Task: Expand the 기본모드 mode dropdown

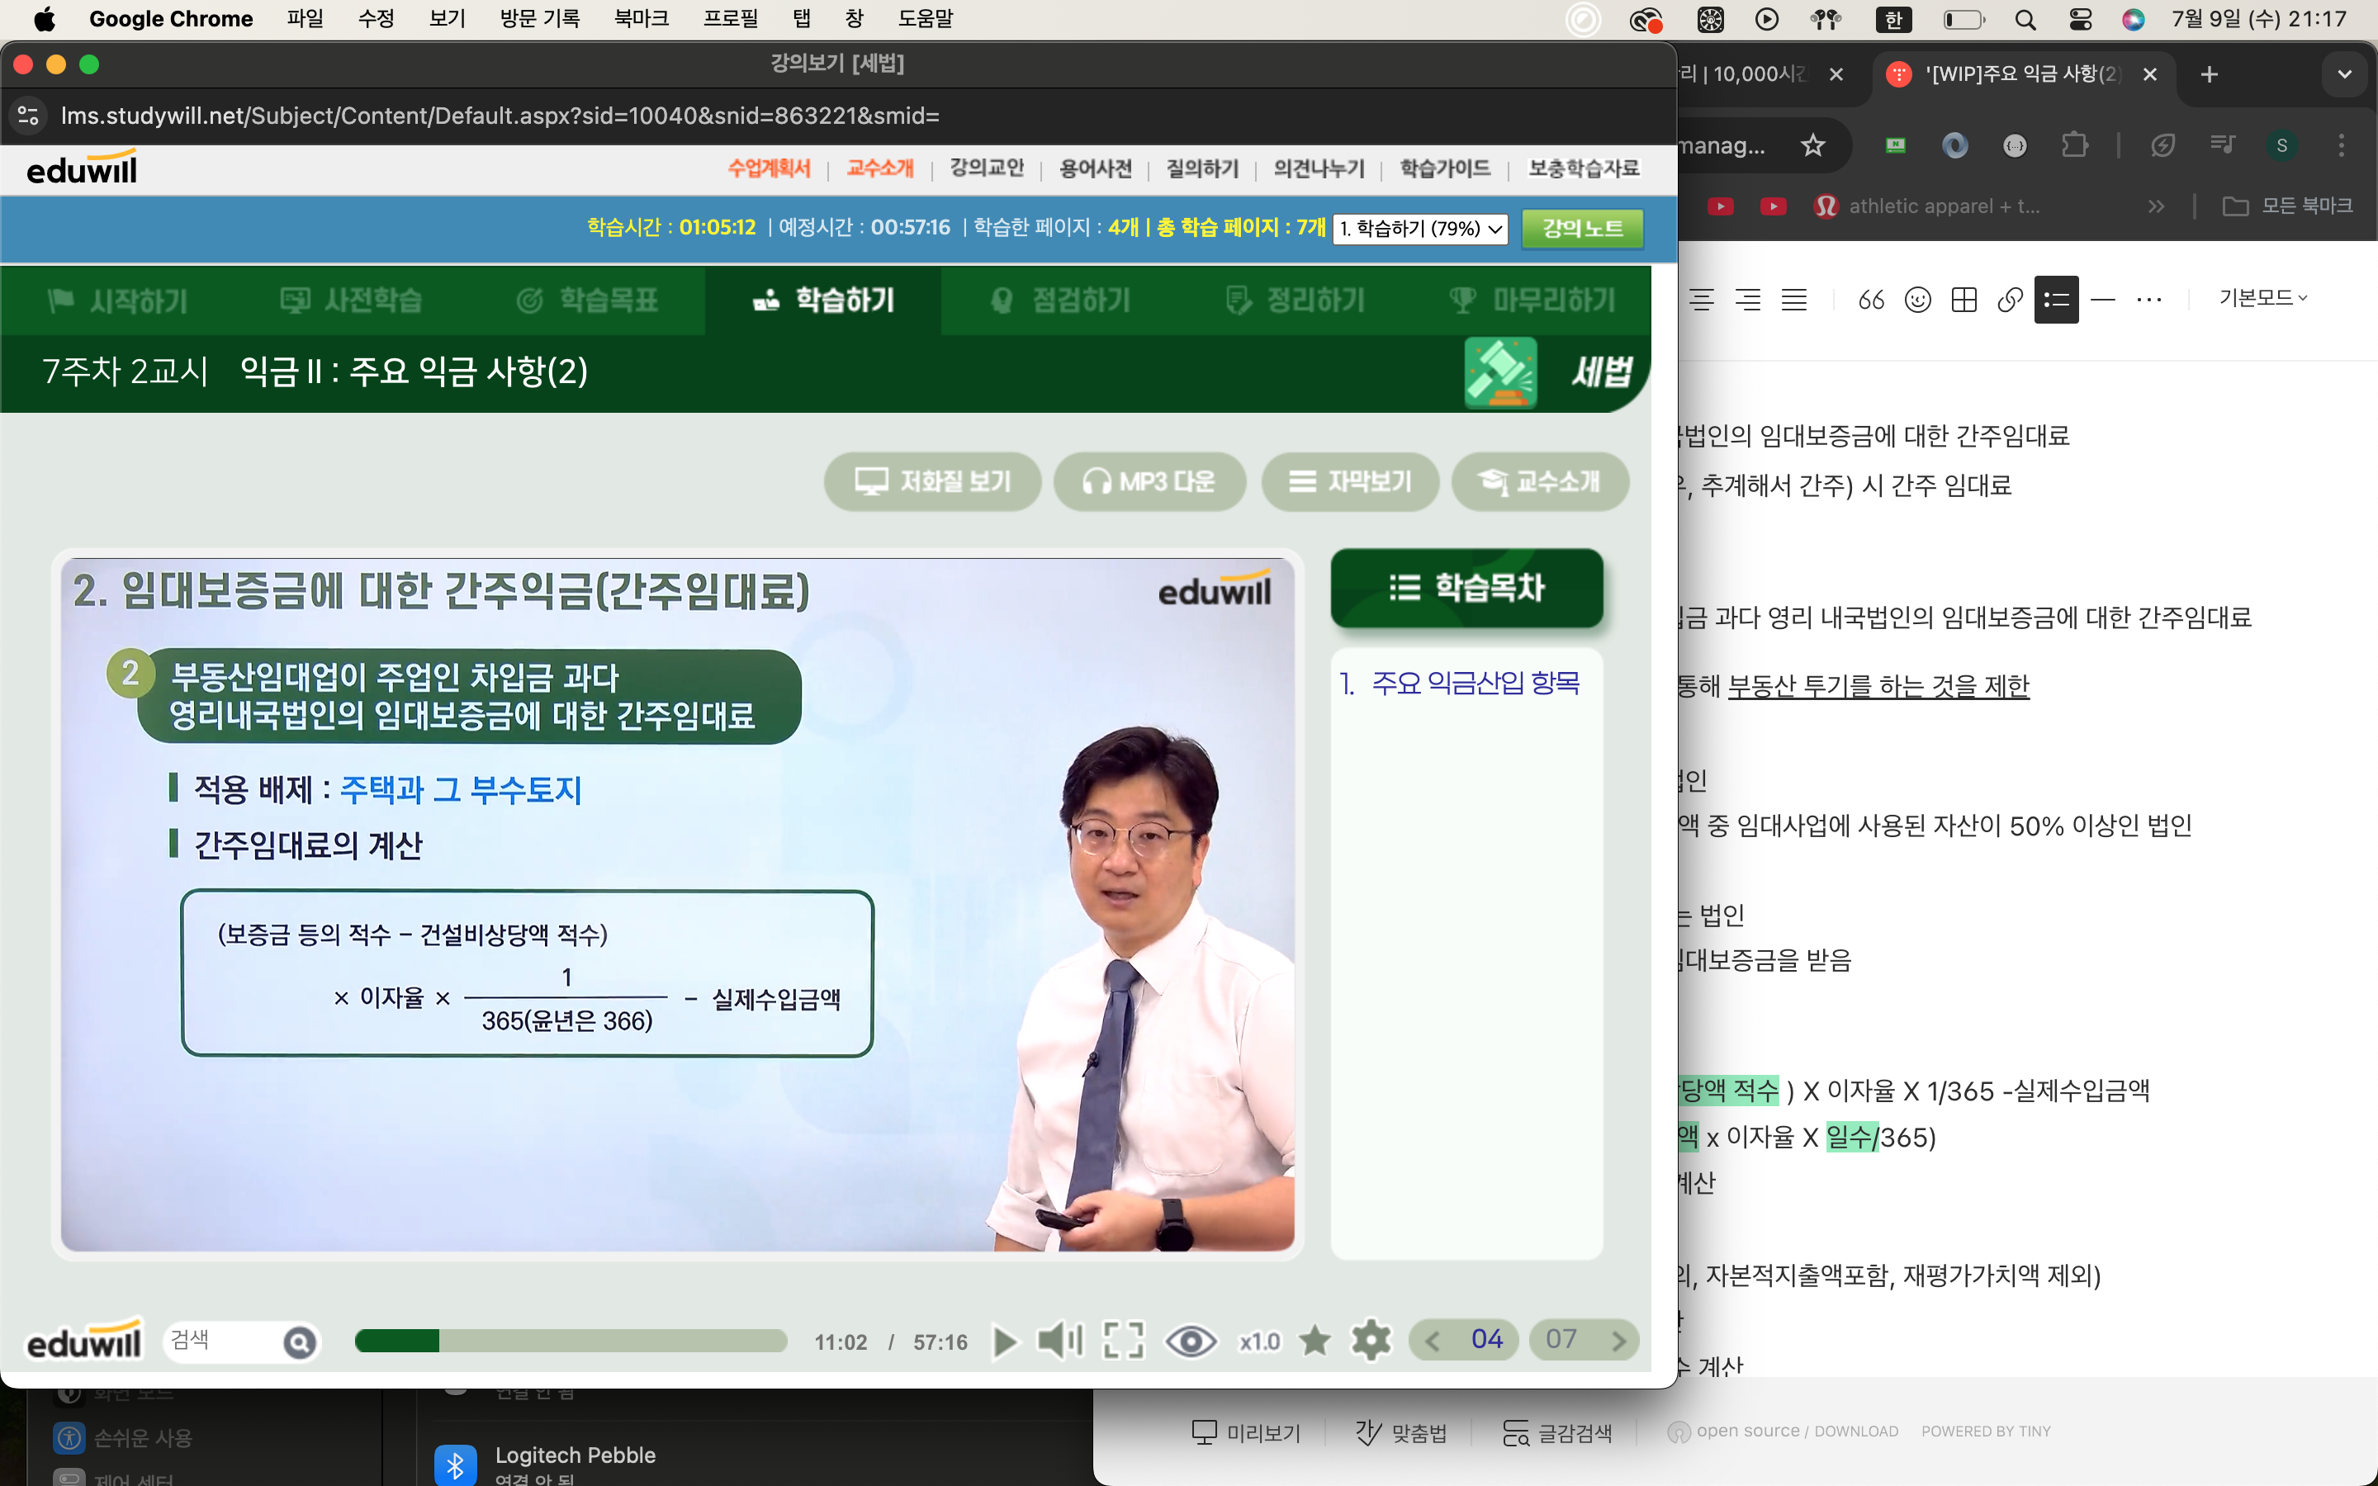Action: (2263, 298)
